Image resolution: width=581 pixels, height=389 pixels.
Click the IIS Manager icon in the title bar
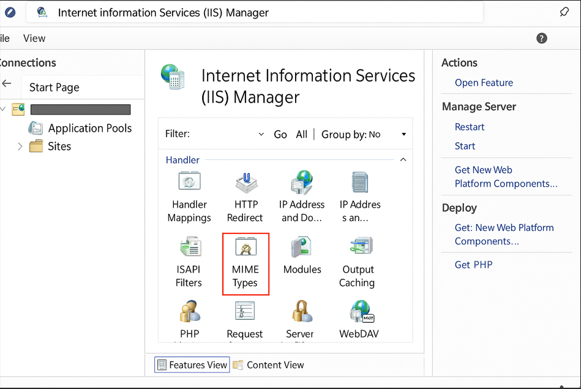[42, 12]
